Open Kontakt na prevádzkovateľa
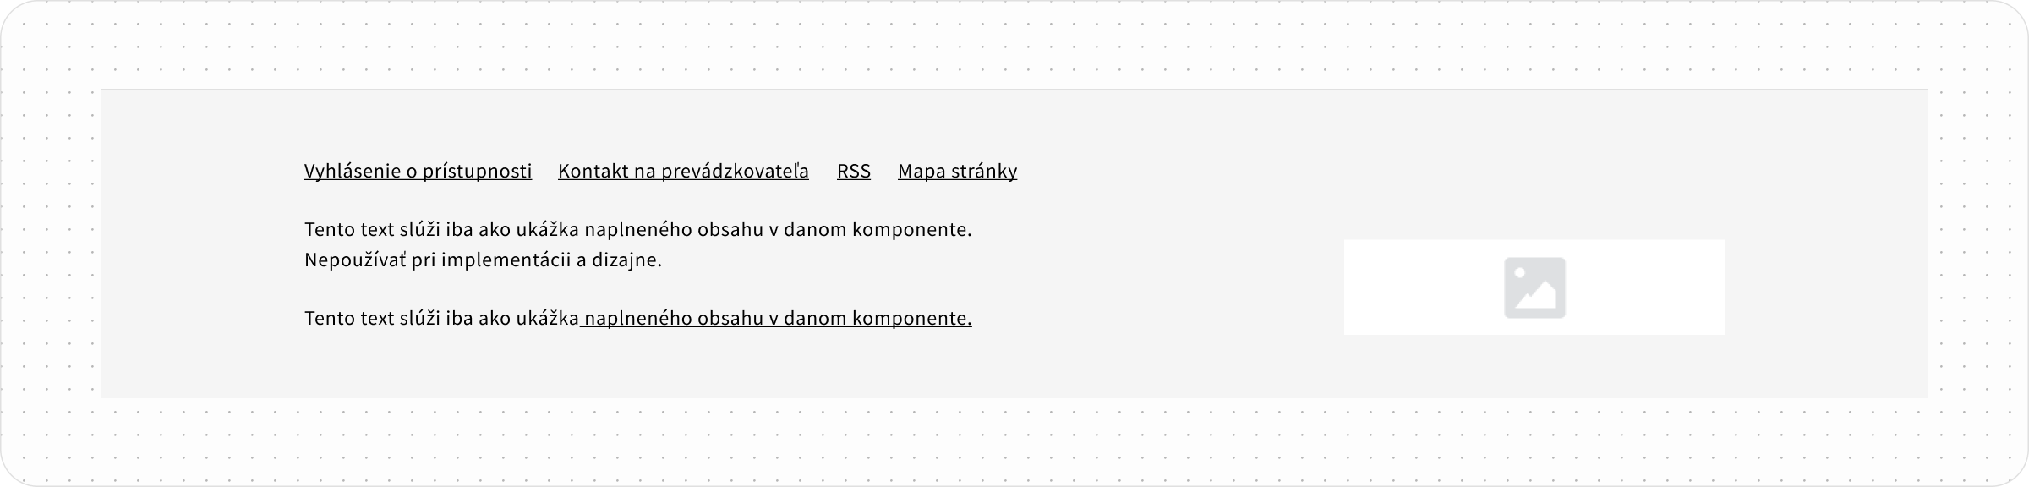 click(x=682, y=171)
